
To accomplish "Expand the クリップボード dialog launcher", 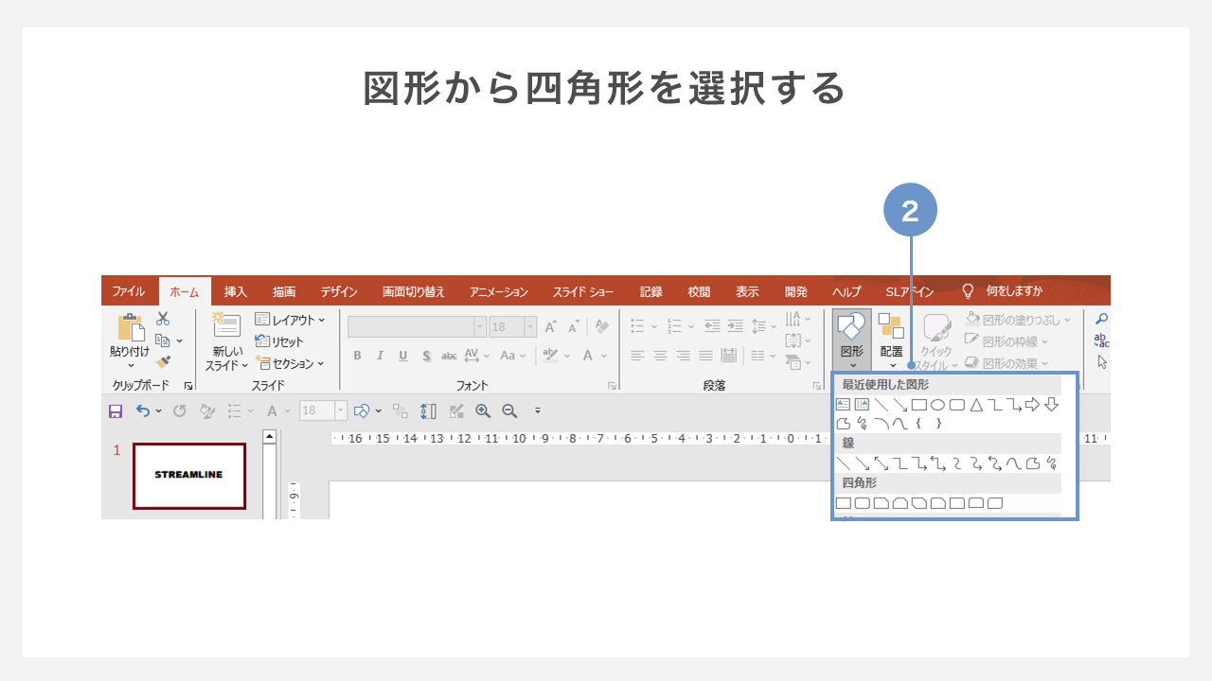I will 188,386.
